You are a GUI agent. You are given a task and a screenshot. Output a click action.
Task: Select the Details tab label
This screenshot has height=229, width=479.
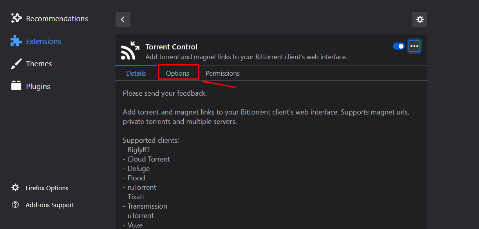[x=136, y=73]
